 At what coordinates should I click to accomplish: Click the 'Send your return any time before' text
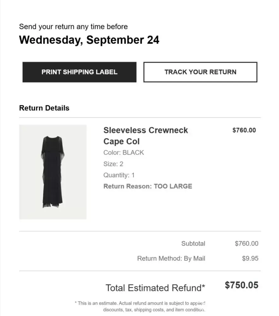coord(73,27)
